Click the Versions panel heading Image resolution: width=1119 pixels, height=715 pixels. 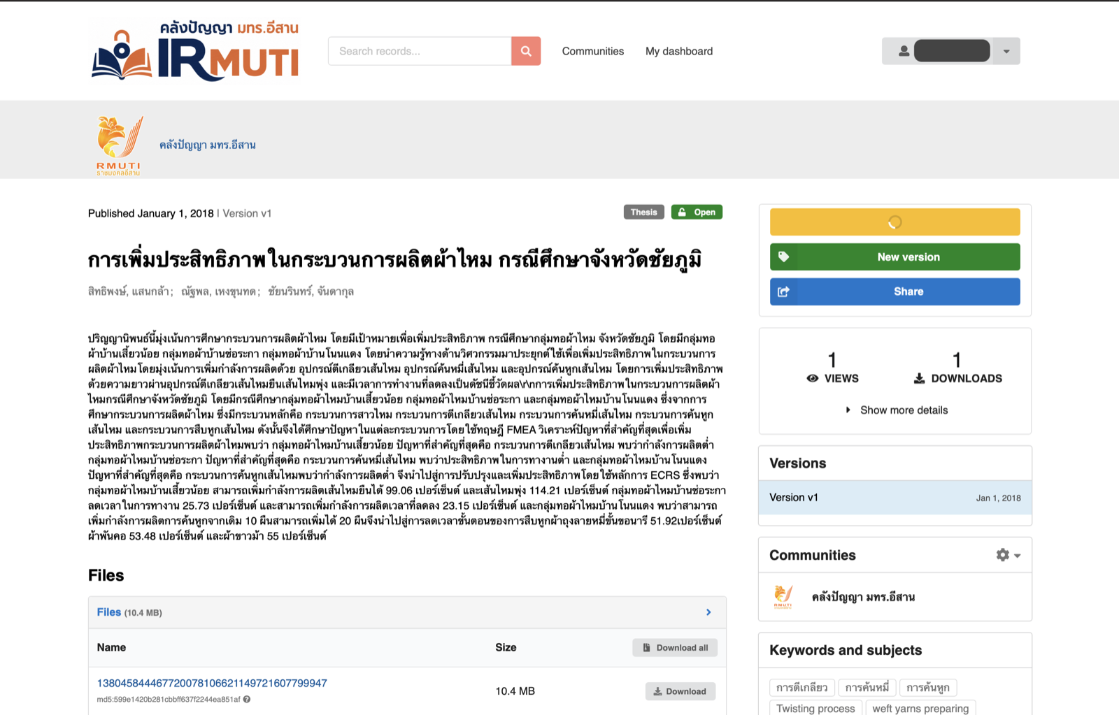tap(798, 463)
